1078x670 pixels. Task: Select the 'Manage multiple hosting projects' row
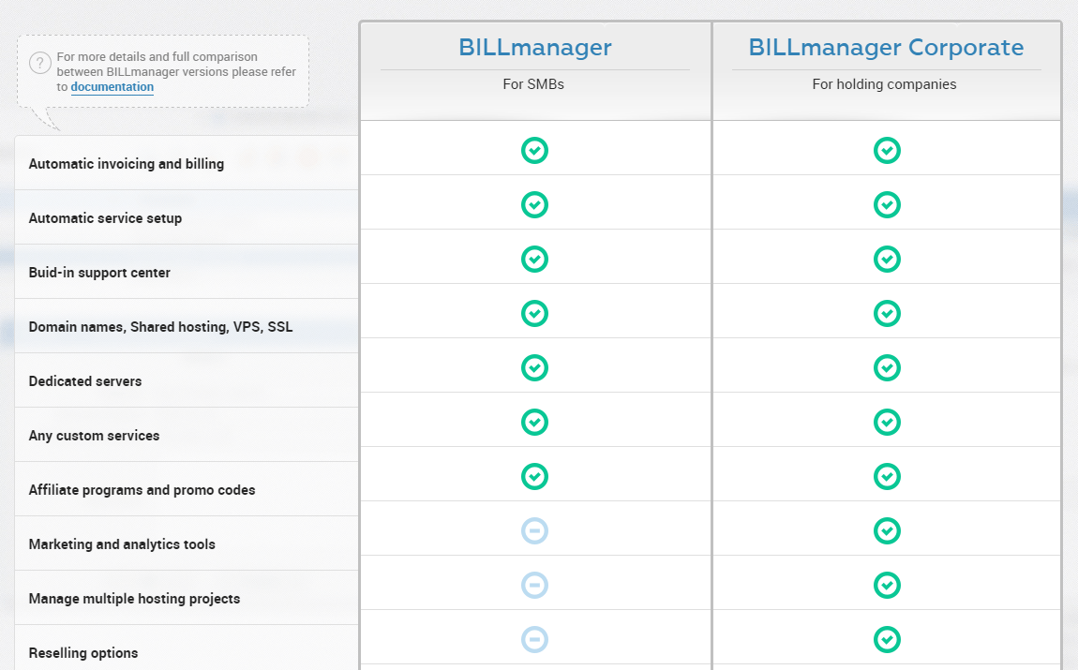point(187,597)
